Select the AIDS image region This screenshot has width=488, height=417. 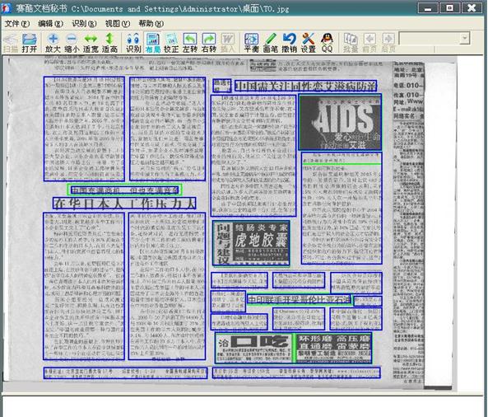(x=340, y=122)
